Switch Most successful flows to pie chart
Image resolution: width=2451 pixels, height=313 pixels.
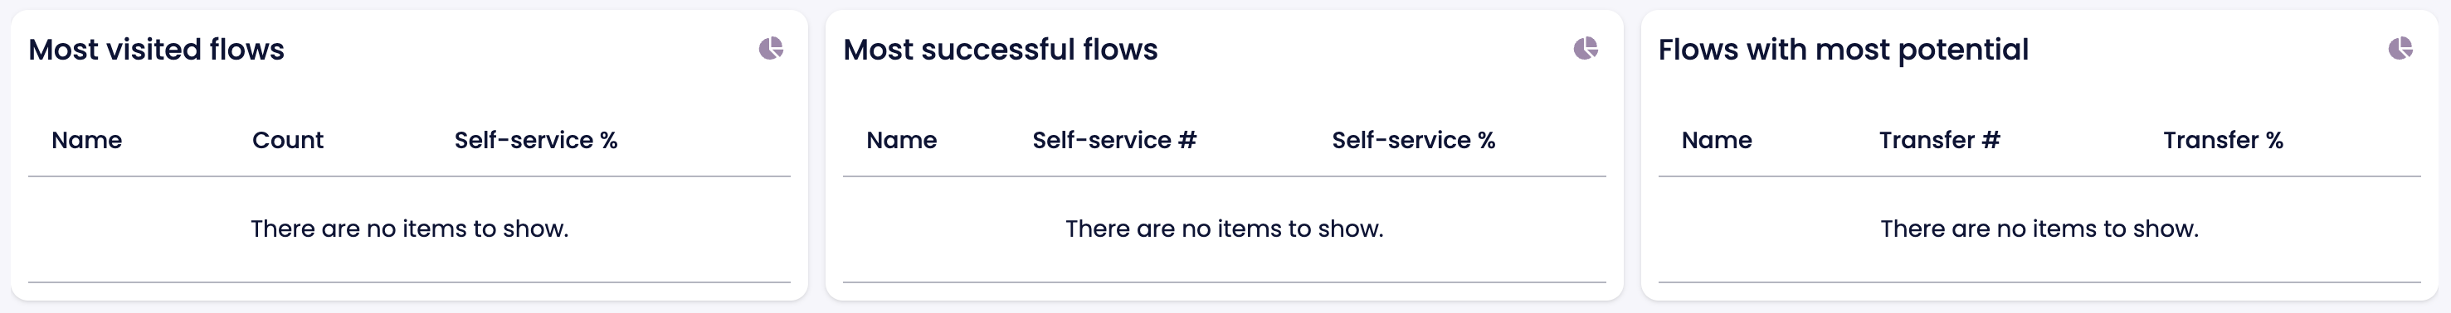[1585, 48]
